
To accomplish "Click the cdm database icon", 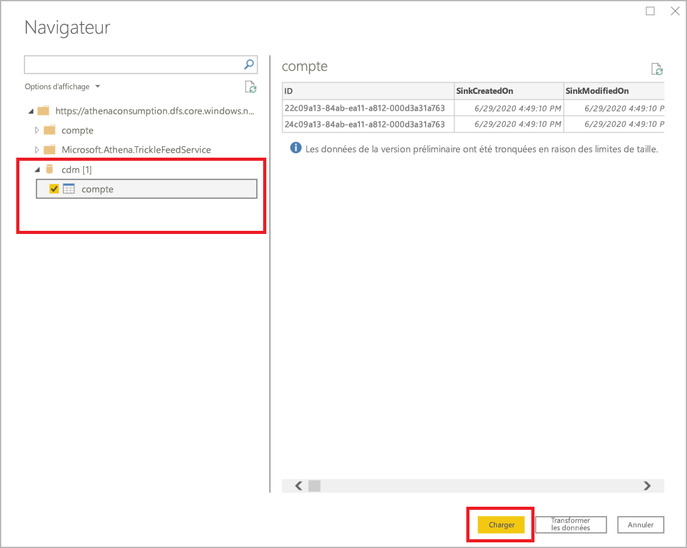I will point(49,170).
